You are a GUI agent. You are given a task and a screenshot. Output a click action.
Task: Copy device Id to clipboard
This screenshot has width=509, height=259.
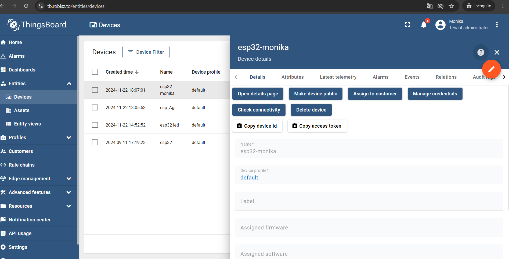257,126
